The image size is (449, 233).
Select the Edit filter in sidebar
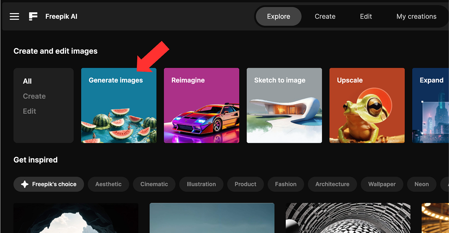pyautogui.click(x=30, y=111)
